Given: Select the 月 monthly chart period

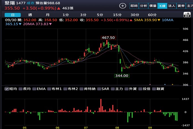Looking at the screenshot, I should point(48,15).
